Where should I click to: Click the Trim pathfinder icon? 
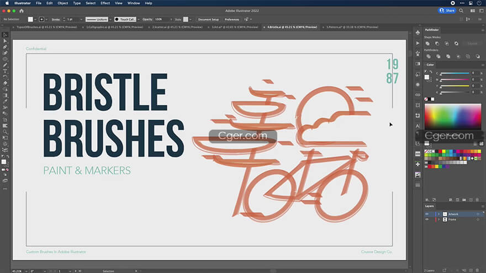(439, 56)
